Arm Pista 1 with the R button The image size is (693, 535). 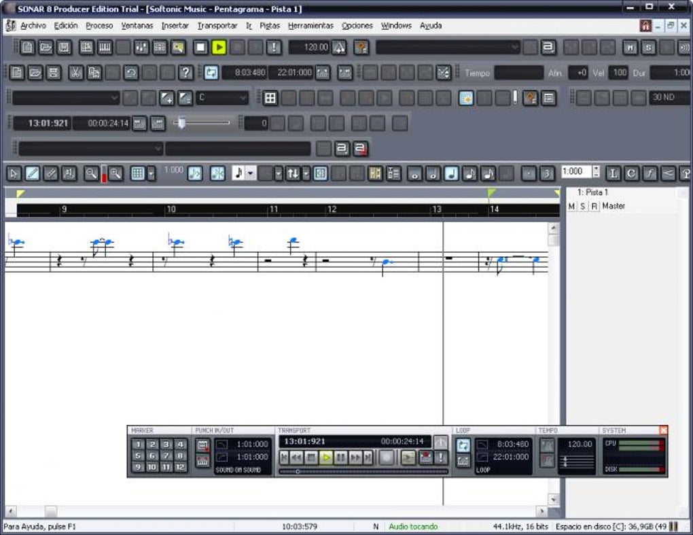(x=594, y=206)
